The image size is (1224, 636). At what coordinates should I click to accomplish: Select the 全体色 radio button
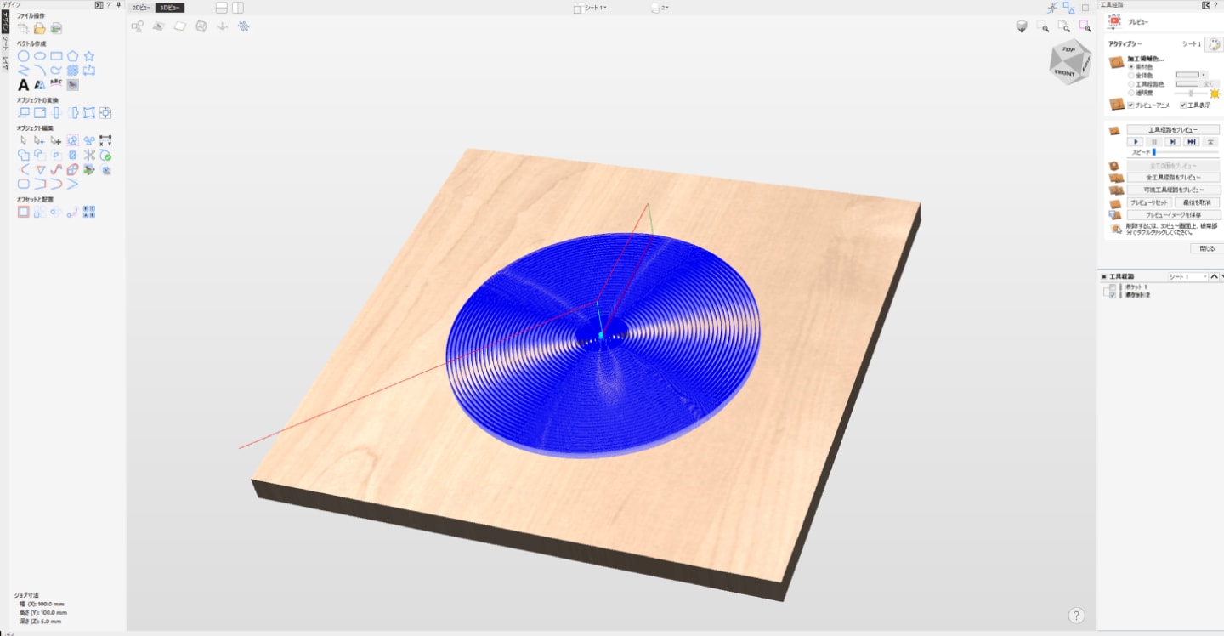tap(1130, 75)
